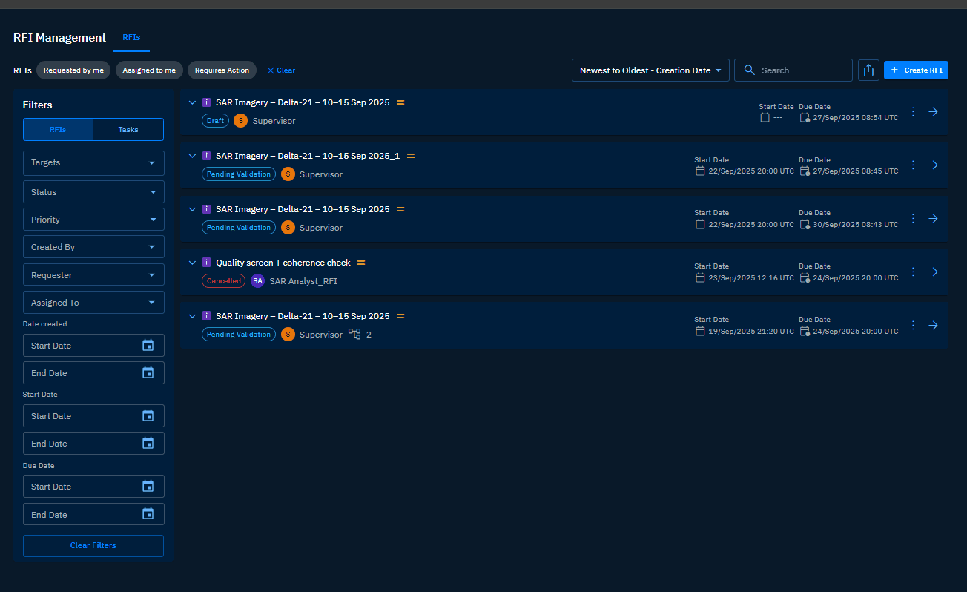Toggle the Assigned to me filter chip
Screen dimensions: 967x592
point(149,70)
